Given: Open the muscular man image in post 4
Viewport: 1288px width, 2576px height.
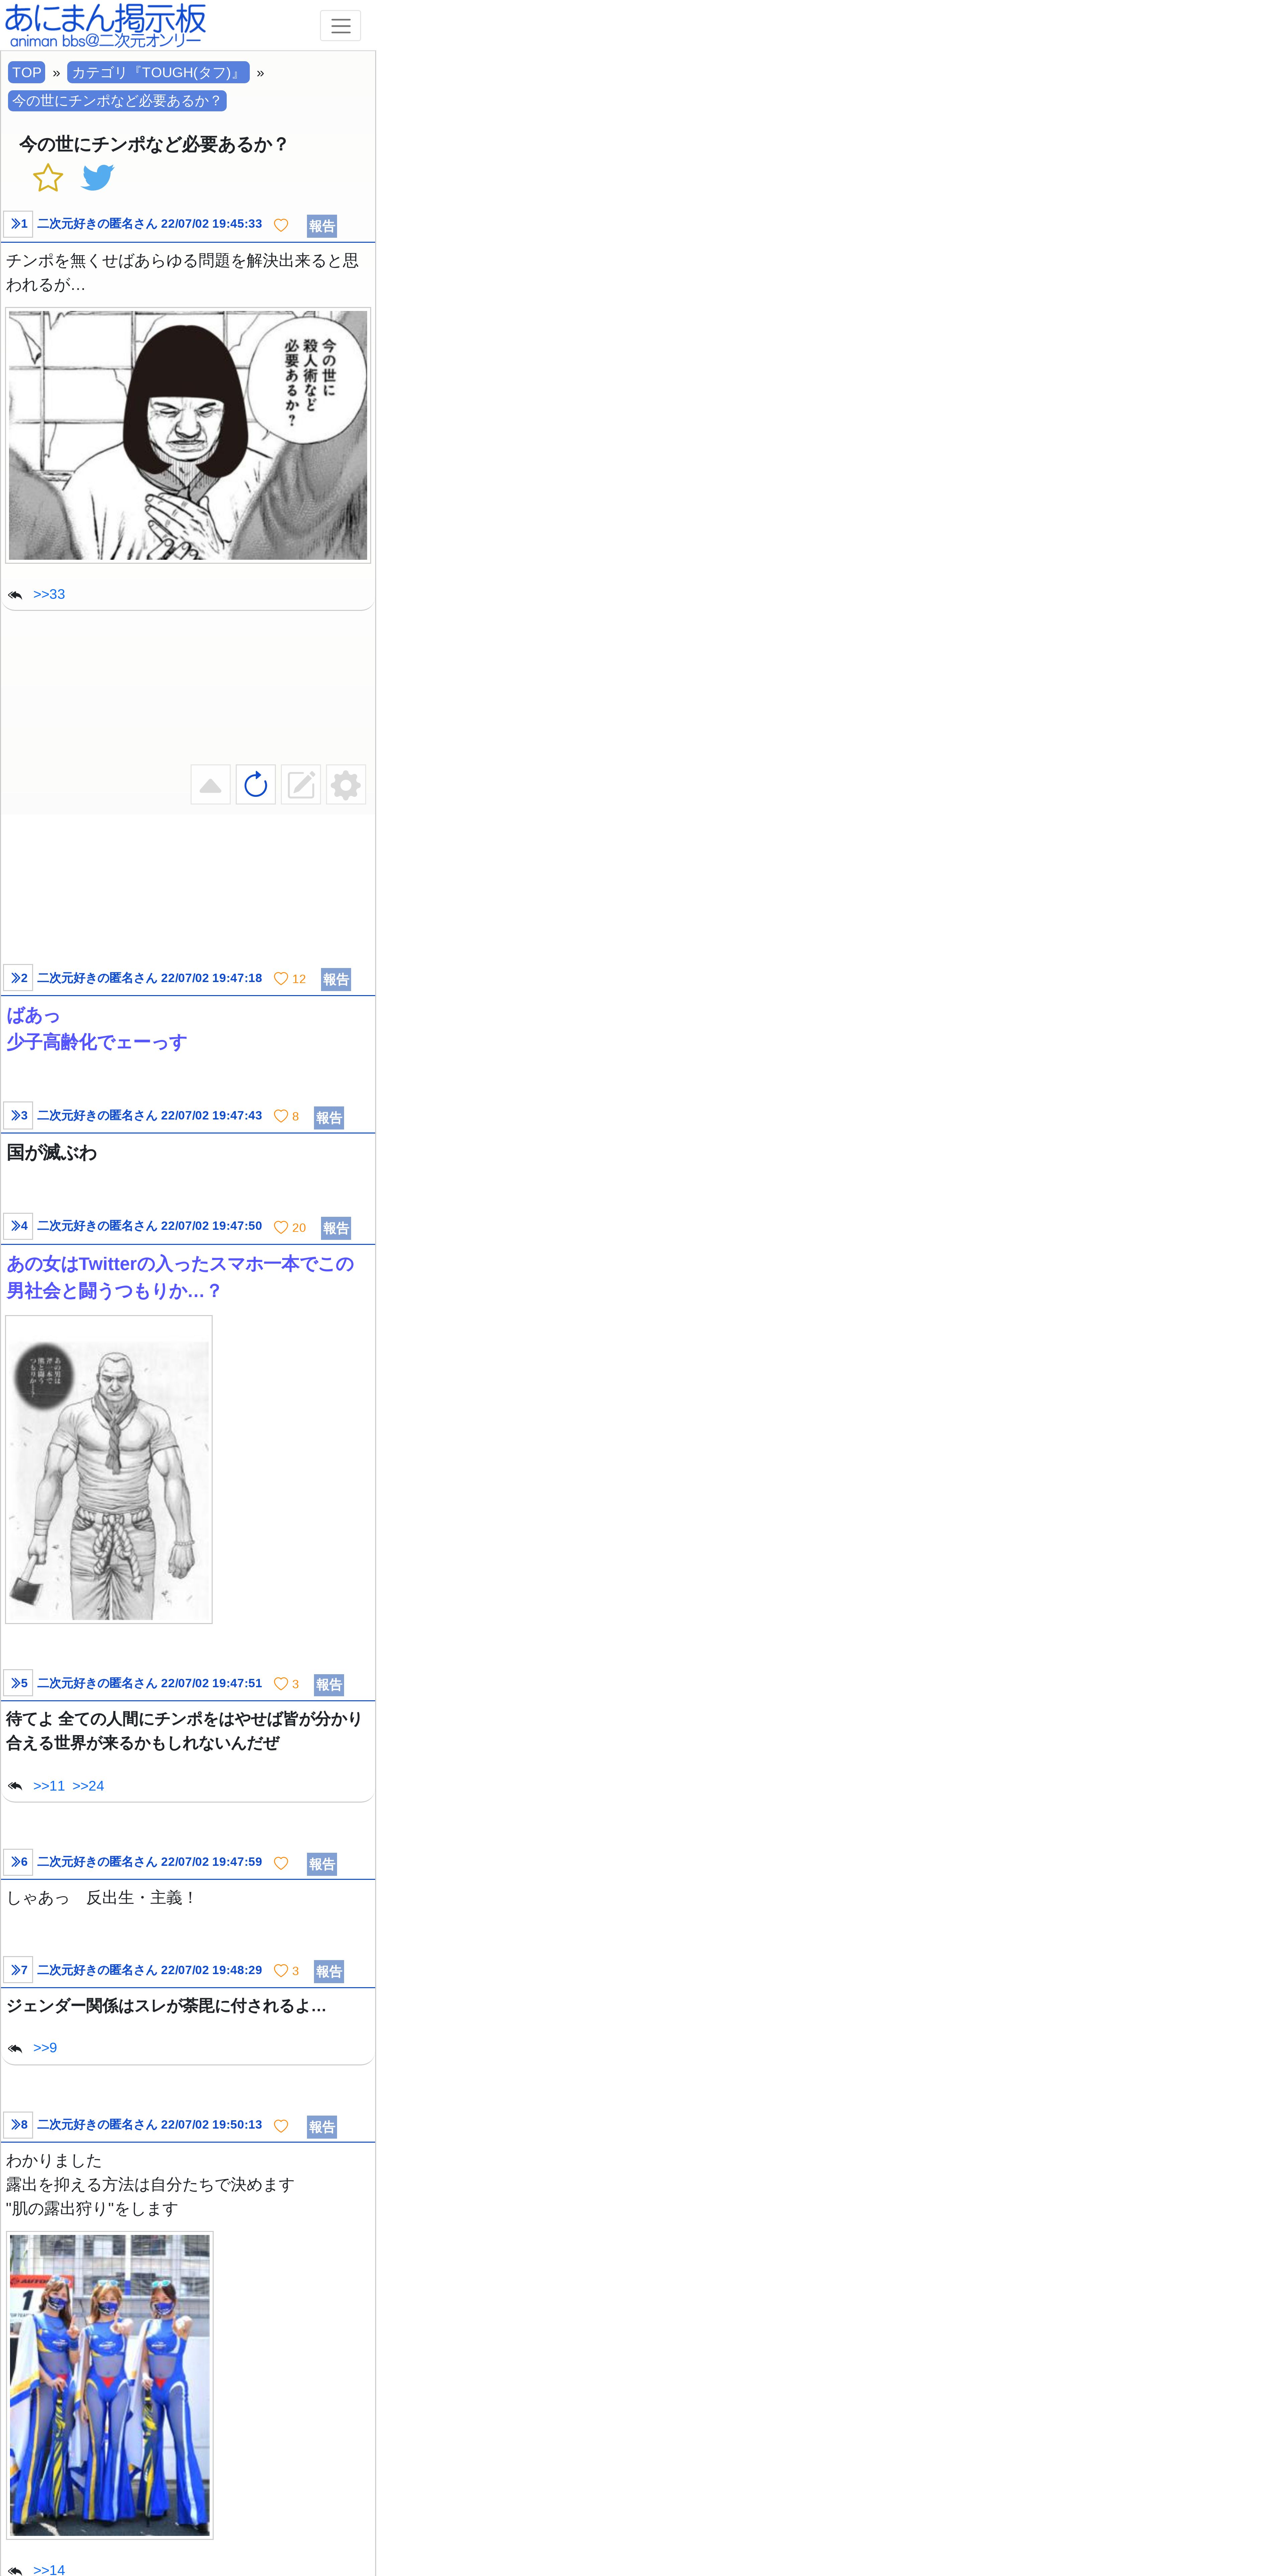Looking at the screenshot, I should 109,1469.
